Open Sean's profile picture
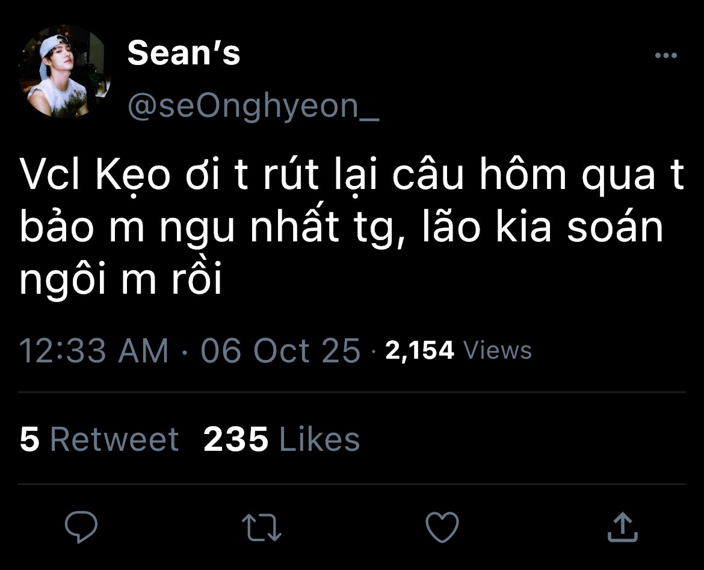 64,71
